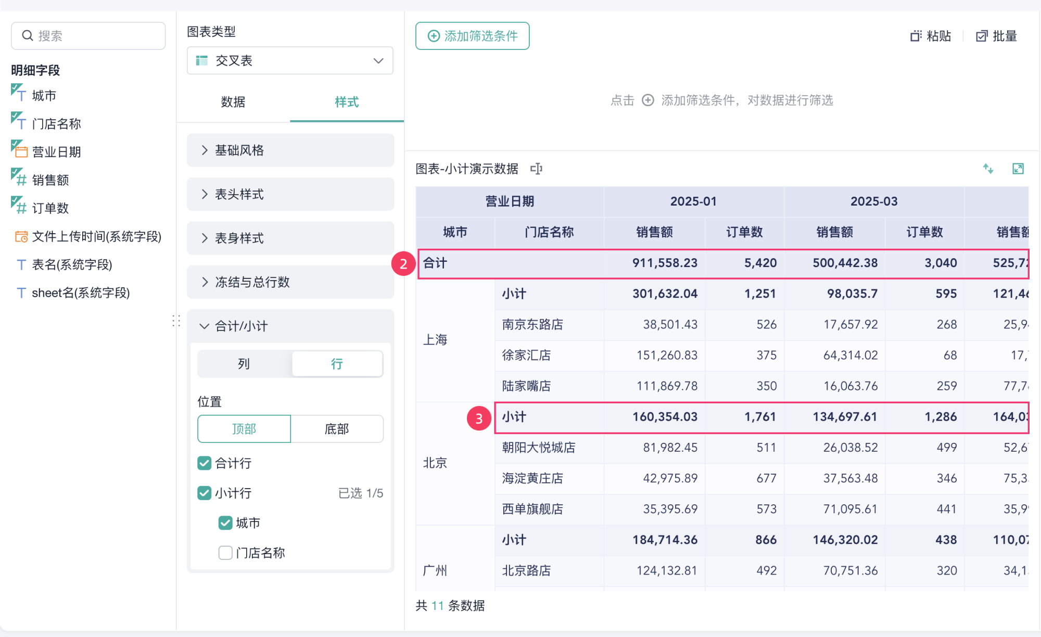The width and height of the screenshot is (1041, 637).
Task: Click the 城市 table header cell
Action: point(455,232)
